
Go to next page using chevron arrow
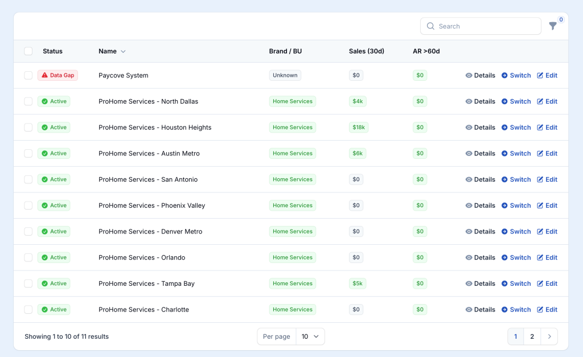[x=549, y=337]
